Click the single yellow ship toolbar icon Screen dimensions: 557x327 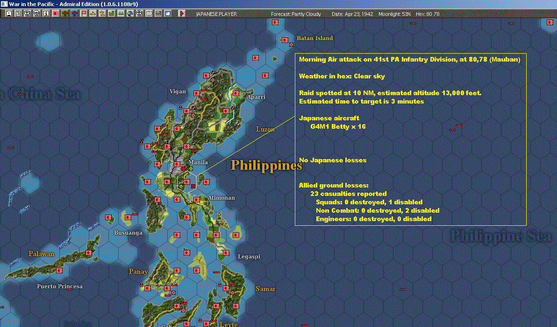[93, 14]
